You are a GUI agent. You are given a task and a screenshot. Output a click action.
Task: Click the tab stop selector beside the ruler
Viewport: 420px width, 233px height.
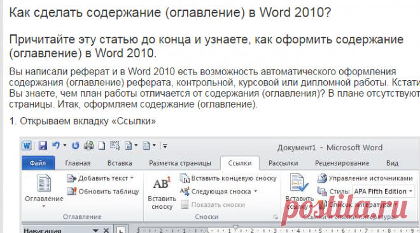(x=121, y=230)
